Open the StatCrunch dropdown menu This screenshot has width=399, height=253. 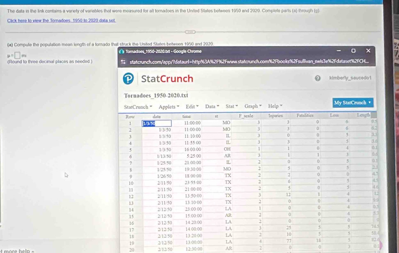point(138,107)
